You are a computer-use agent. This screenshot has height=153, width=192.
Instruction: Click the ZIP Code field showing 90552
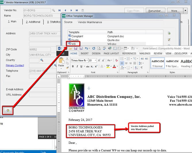pyautogui.click(x=40, y=50)
